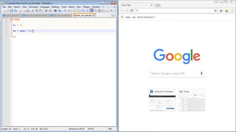Close the Chrome New Tab with its X
The image size is (236, 132).
point(152,5)
